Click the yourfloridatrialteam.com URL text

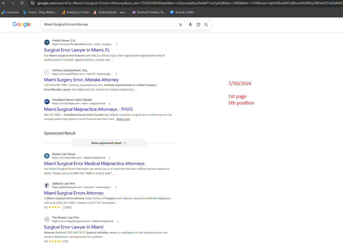pyautogui.click(x=82, y=44)
